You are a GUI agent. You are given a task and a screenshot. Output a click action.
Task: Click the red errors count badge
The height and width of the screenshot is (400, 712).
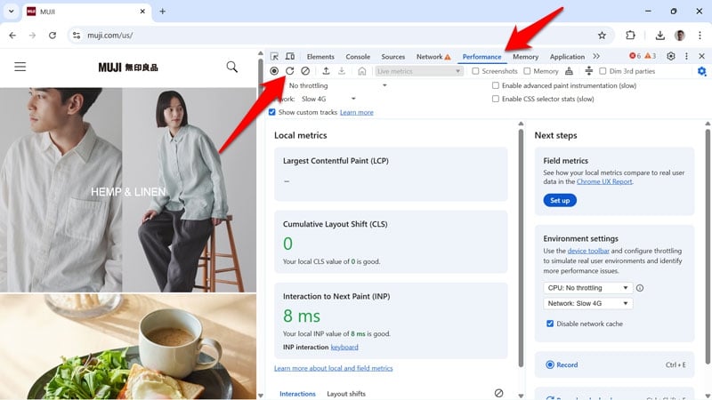[x=635, y=56]
